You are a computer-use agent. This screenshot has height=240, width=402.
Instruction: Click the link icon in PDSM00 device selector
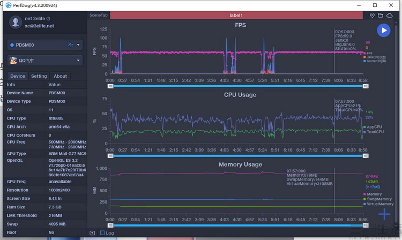(x=70, y=45)
